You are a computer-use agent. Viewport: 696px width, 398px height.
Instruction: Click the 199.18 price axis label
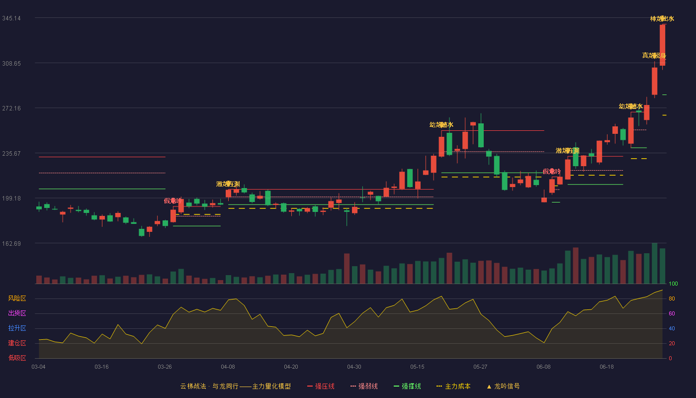tap(11, 199)
